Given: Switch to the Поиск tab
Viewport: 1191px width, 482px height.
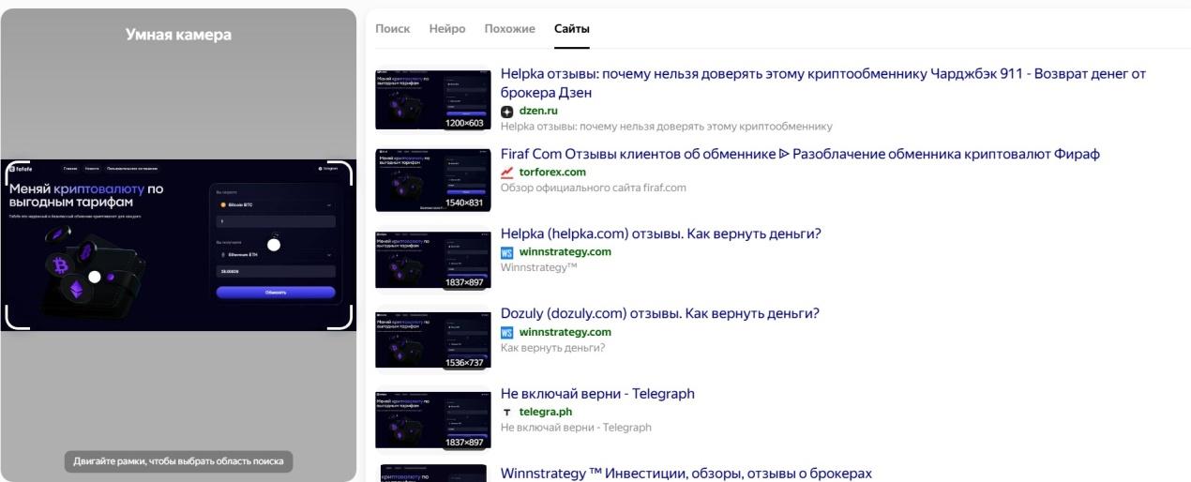Looking at the screenshot, I should (392, 29).
